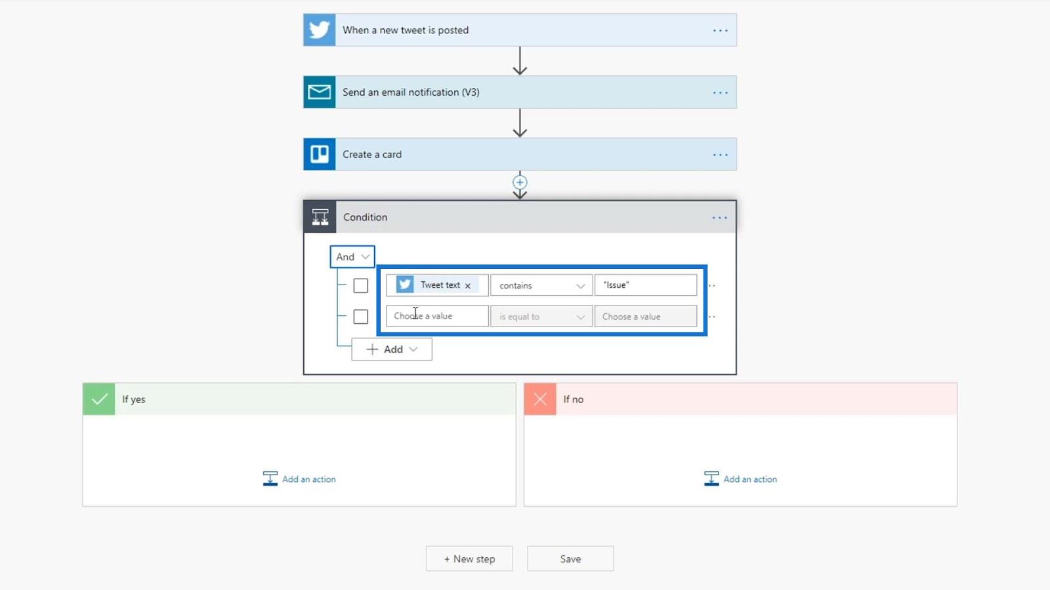Image resolution: width=1050 pixels, height=590 pixels.
Task: Open more options for empty condition row
Action: tap(712, 317)
